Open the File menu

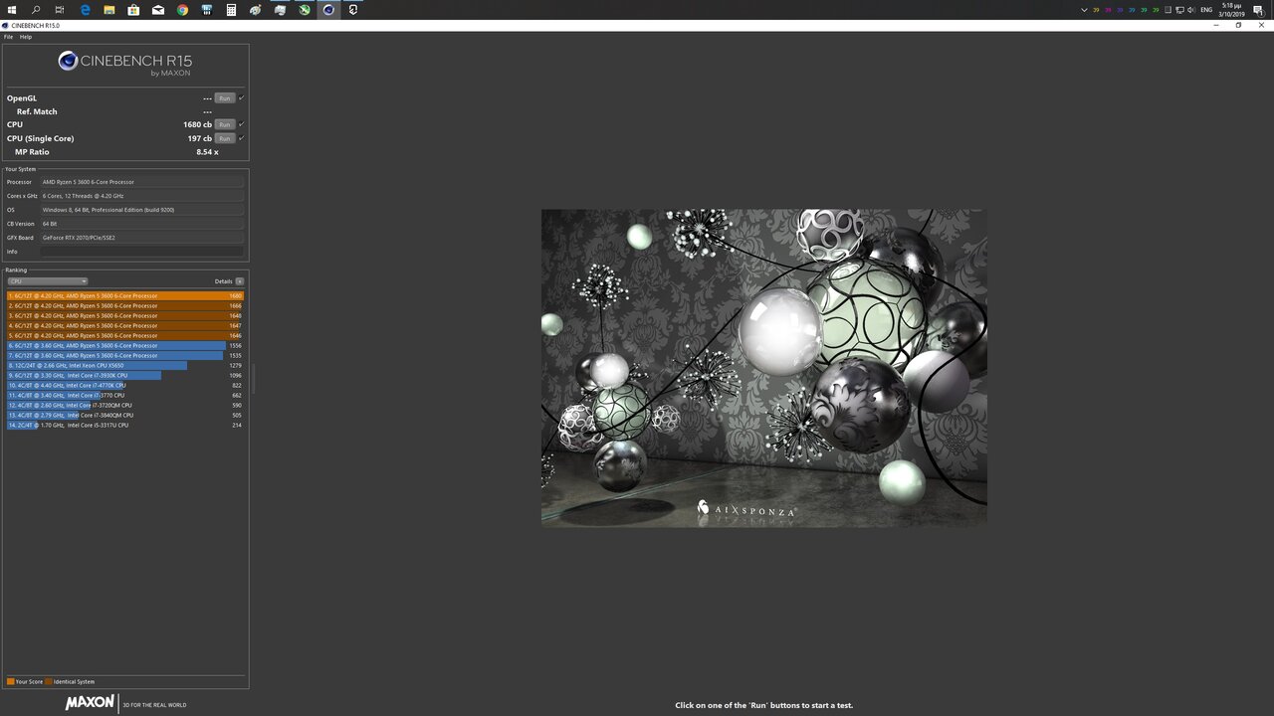[x=8, y=37]
